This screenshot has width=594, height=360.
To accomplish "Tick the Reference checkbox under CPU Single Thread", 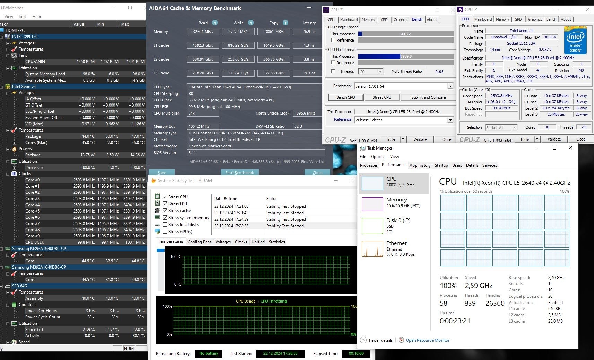I will pos(333,40).
